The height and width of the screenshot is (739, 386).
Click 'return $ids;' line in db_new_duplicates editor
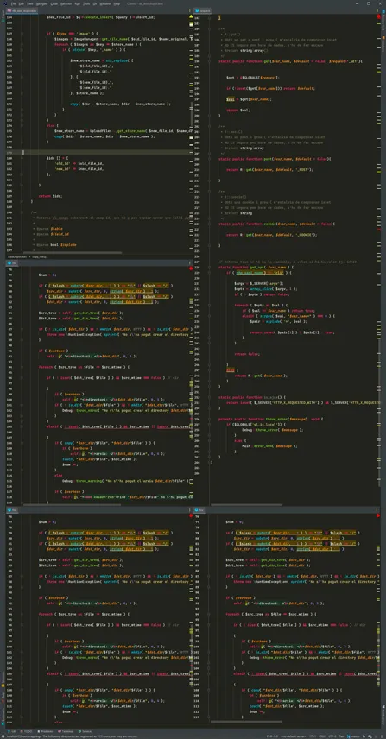pos(50,196)
